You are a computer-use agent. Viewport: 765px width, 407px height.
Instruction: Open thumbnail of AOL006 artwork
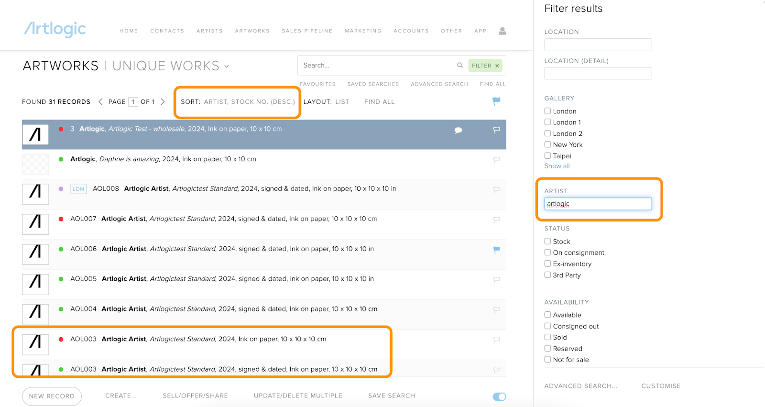[x=35, y=254]
